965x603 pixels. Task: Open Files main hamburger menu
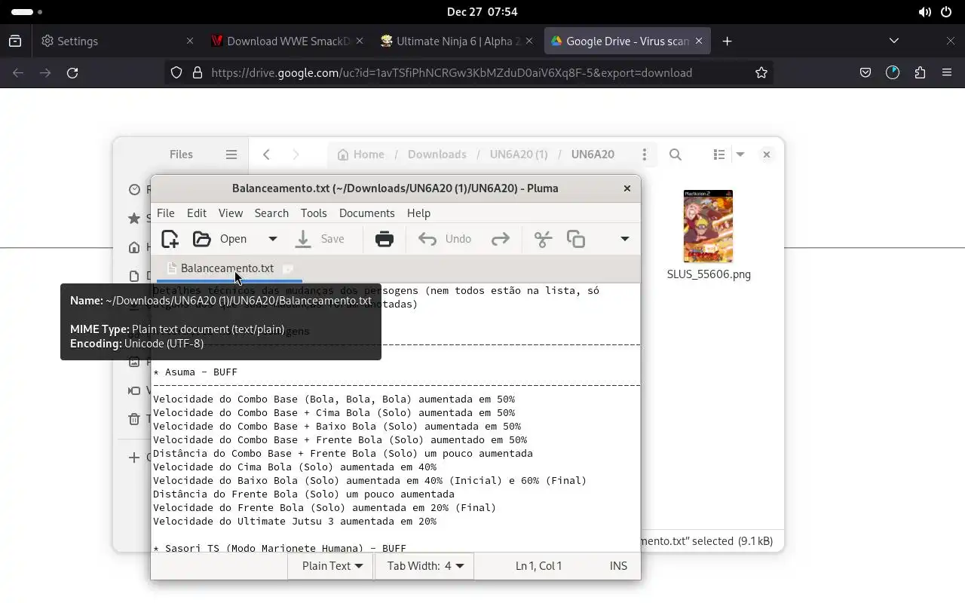pos(231,155)
